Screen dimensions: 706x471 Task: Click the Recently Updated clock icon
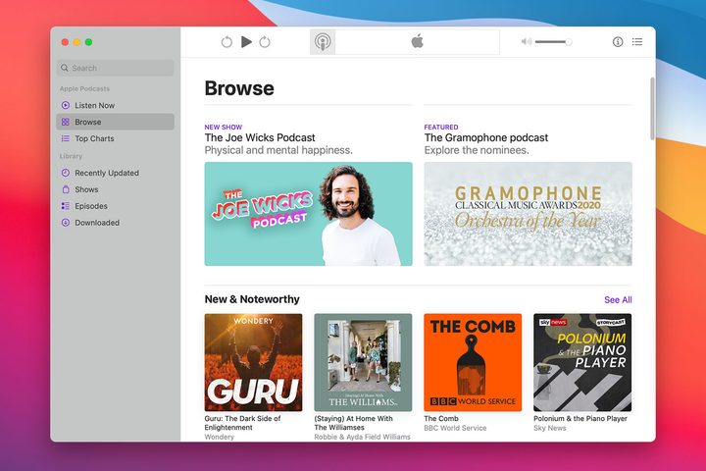click(x=66, y=173)
